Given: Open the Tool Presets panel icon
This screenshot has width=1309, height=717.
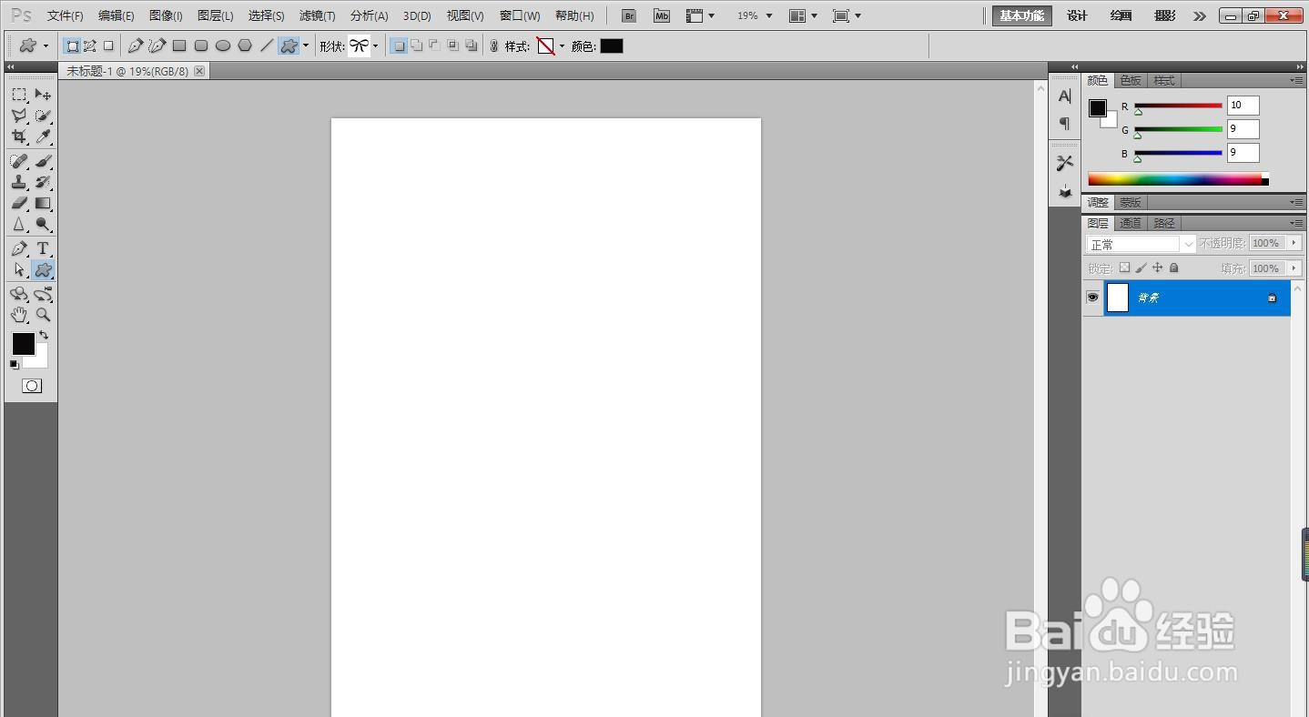Looking at the screenshot, I should (x=1064, y=163).
